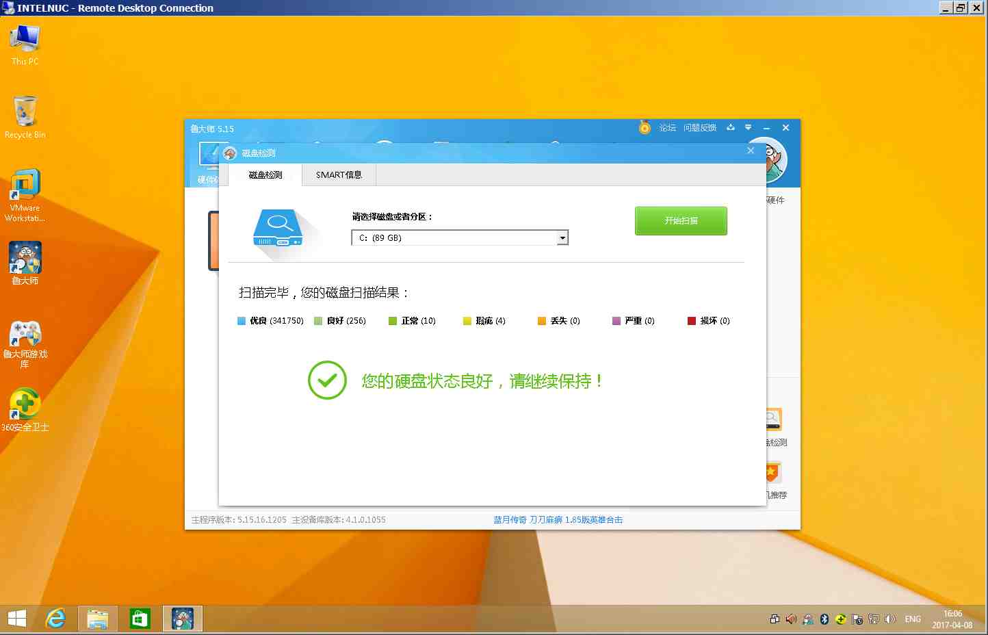Select the 鲁大师游戏库 desktop shortcut
Viewport: 988px width, 635px height.
(25, 344)
